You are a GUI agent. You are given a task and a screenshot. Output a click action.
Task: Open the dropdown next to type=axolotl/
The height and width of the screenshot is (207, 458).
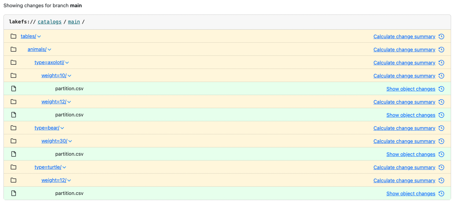click(67, 62)
